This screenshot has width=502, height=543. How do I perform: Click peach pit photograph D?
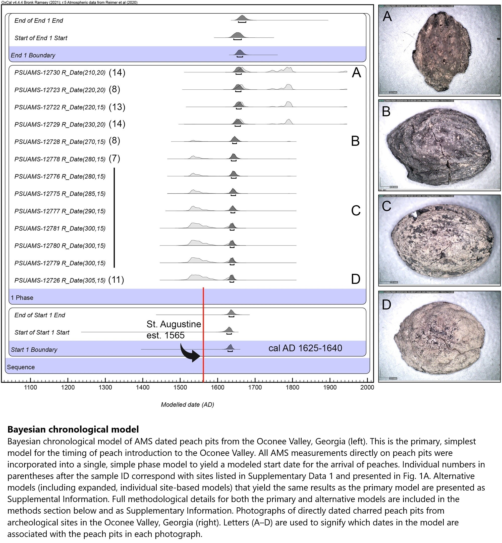pos(439,337)
